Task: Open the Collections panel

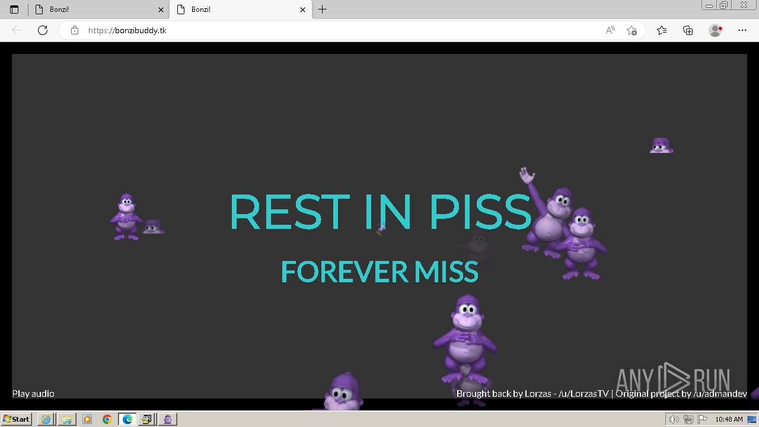Action: click(x=688, y=30)
